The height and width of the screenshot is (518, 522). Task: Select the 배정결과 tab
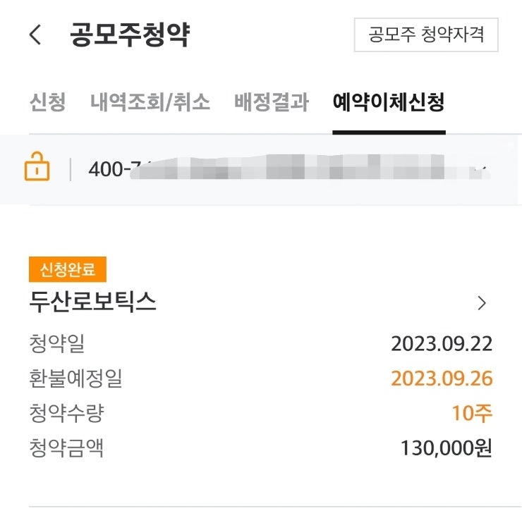click(272, 103)
